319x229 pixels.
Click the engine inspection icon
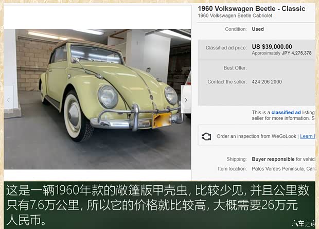click(206, 136)
